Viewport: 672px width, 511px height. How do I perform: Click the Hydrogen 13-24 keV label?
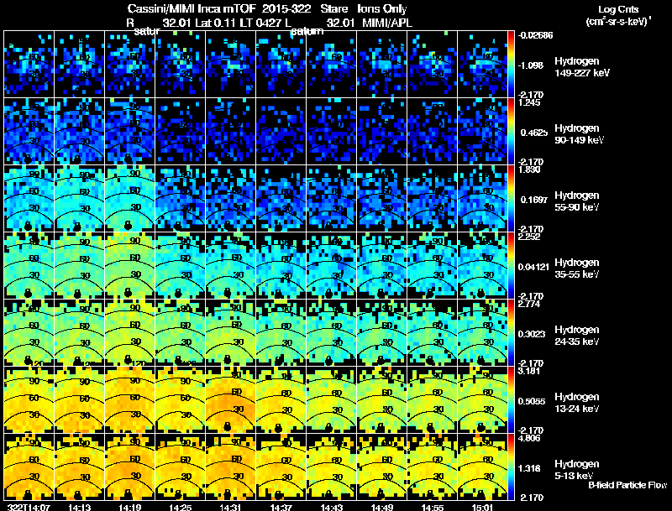click(577, 403)
